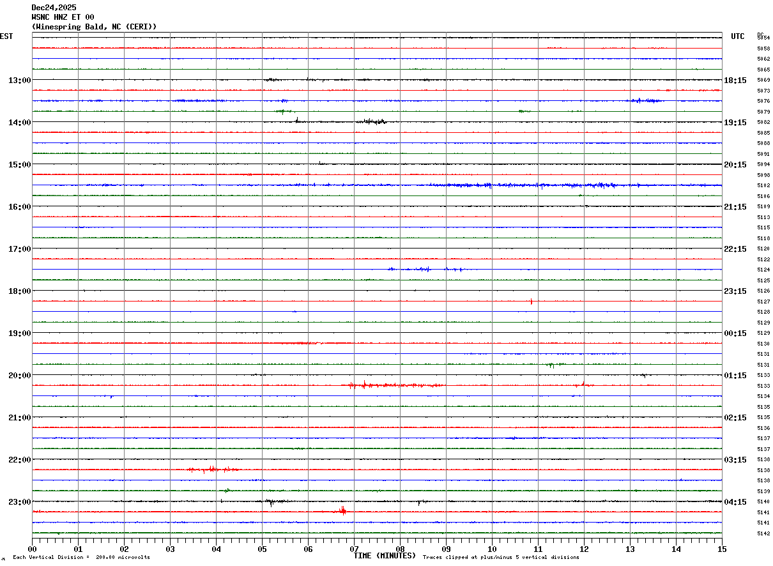Click the DC offset value 5058
This screenshot has width=773, height=566.
coord(763,49)
